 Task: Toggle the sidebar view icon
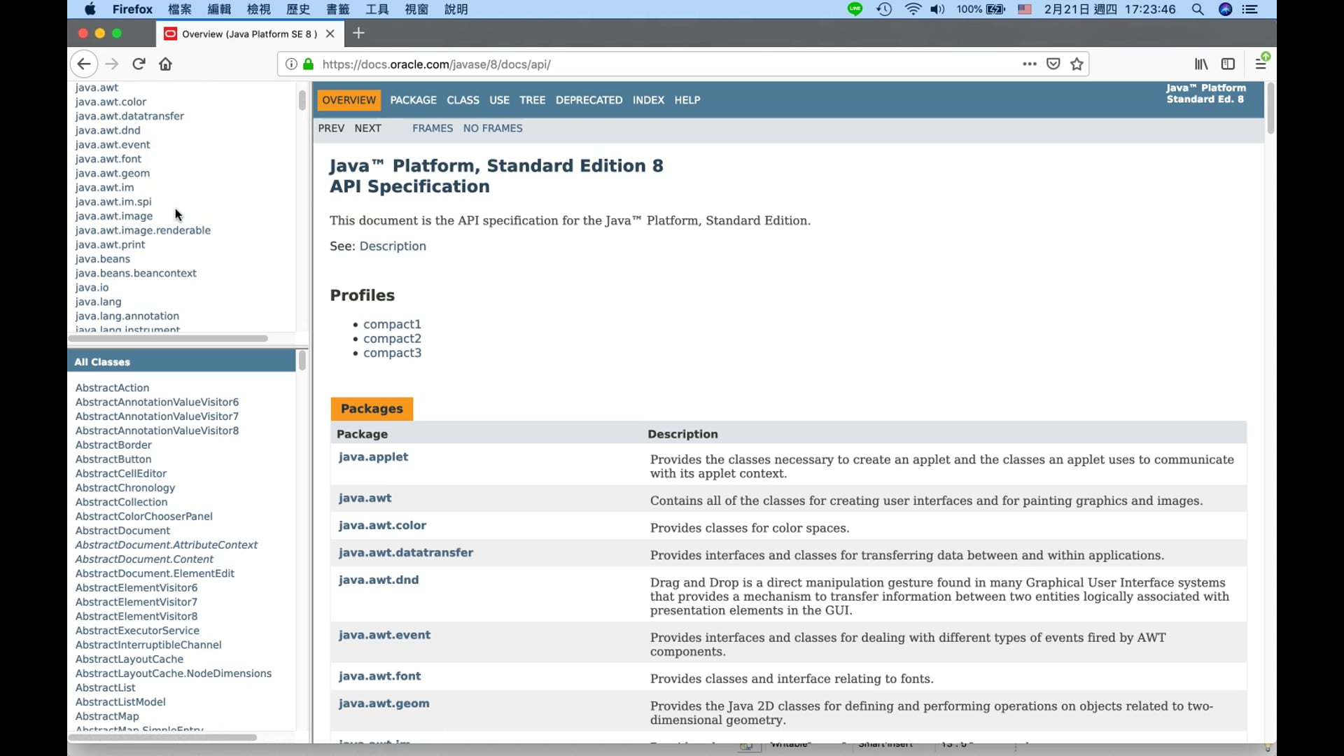pos(1228,64)
